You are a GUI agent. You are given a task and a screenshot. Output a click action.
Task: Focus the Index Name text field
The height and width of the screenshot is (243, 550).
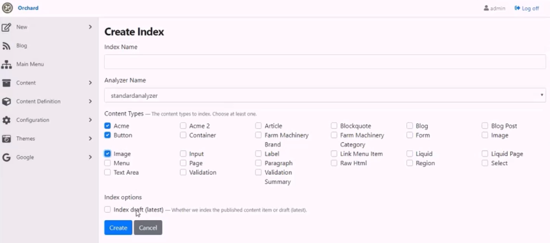325,62
